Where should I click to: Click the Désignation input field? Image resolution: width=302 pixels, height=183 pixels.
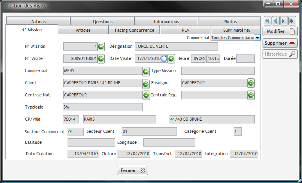176,47
